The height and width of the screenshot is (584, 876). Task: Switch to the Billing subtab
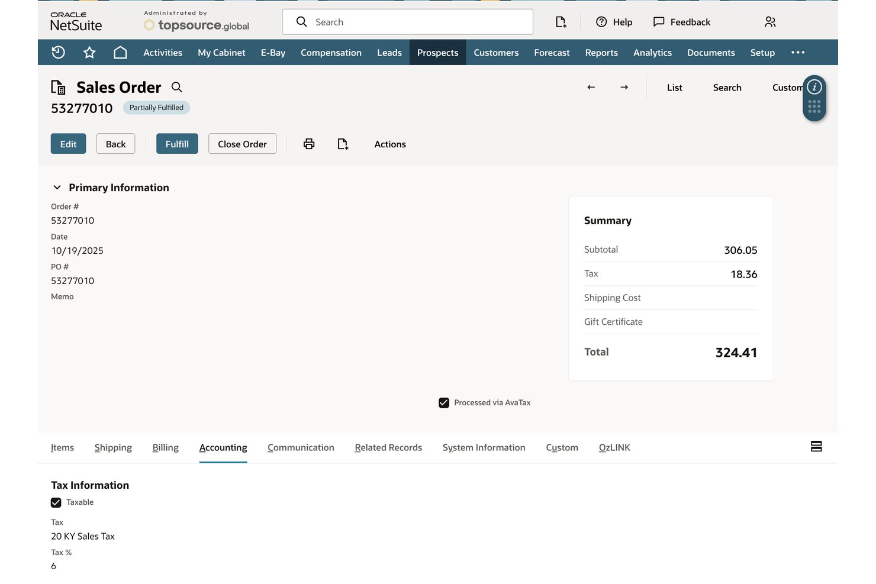coord(165,448)
